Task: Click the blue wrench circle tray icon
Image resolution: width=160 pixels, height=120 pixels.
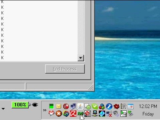Action: point(109,106)
